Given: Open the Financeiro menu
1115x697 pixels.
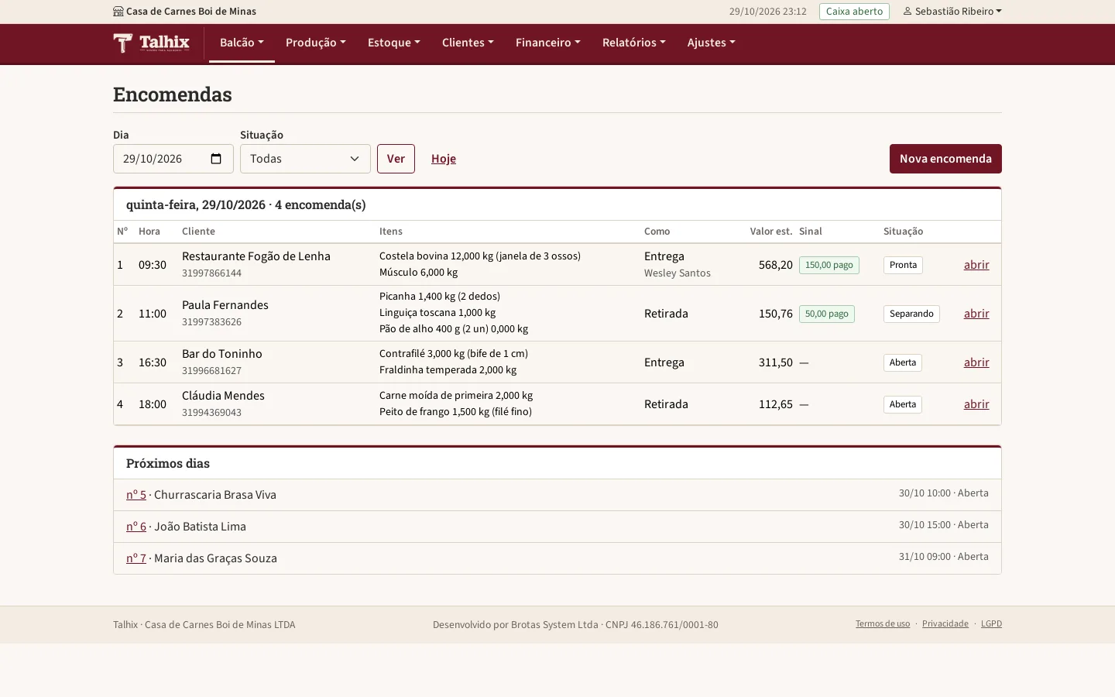Looking at the screenshot, I should tap(548, 43).
